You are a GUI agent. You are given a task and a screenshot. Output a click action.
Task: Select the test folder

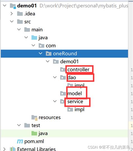pyautogui.click(x=36, y=125)
